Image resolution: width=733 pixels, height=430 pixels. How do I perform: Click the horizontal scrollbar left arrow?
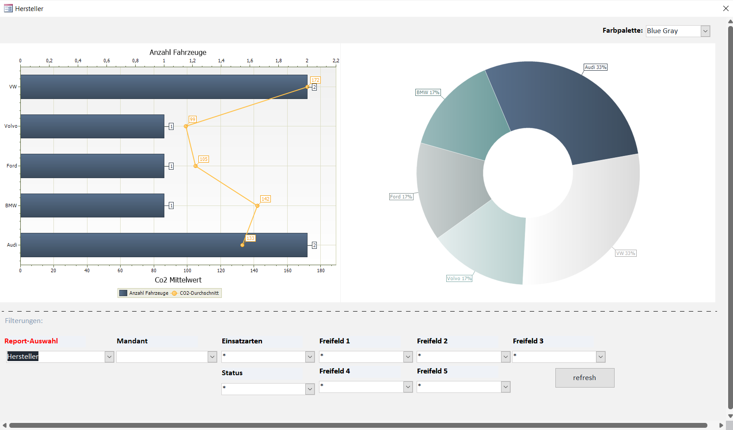point(4,426)
